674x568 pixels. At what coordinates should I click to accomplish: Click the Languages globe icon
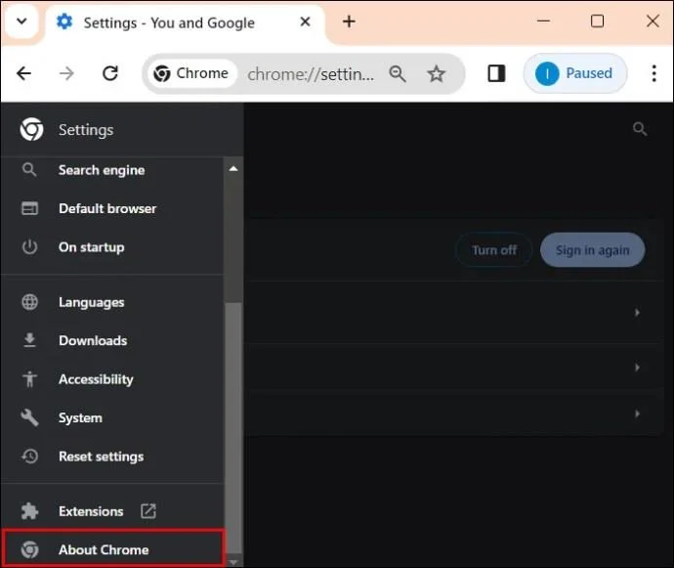pos(29,302)
